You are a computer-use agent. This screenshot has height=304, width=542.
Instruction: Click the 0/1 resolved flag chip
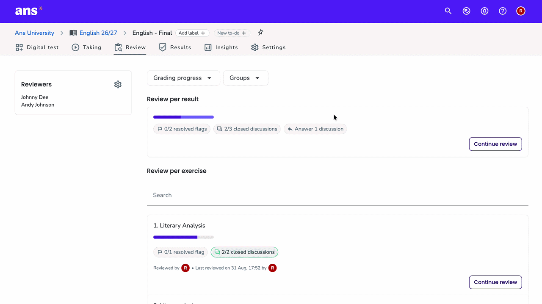tap(180, 252)
